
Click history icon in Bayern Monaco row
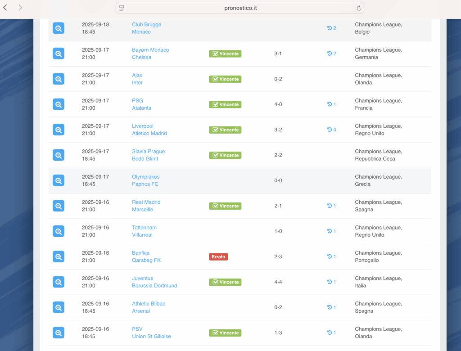tap(330, 53)
